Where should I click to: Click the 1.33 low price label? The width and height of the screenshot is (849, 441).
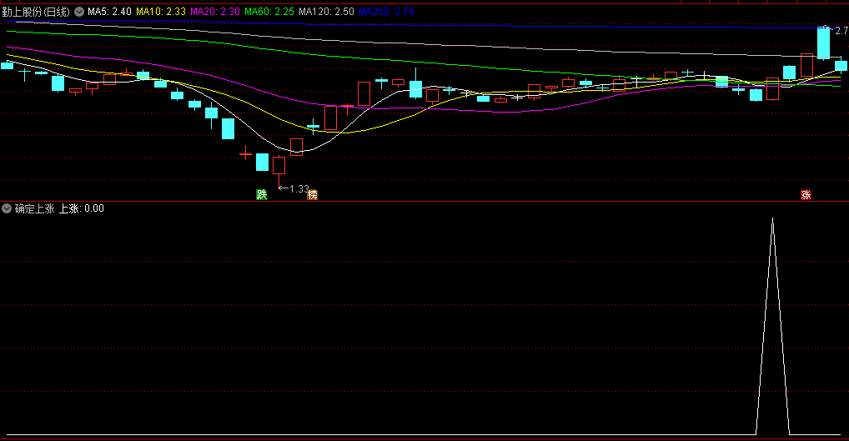click(x=299, y=189)
